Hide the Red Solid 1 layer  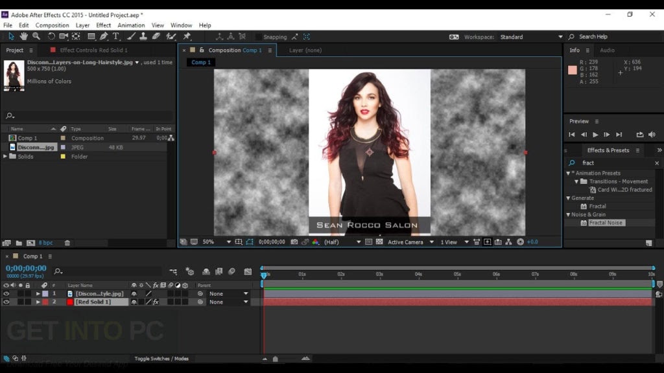click(x=6, y=302)
